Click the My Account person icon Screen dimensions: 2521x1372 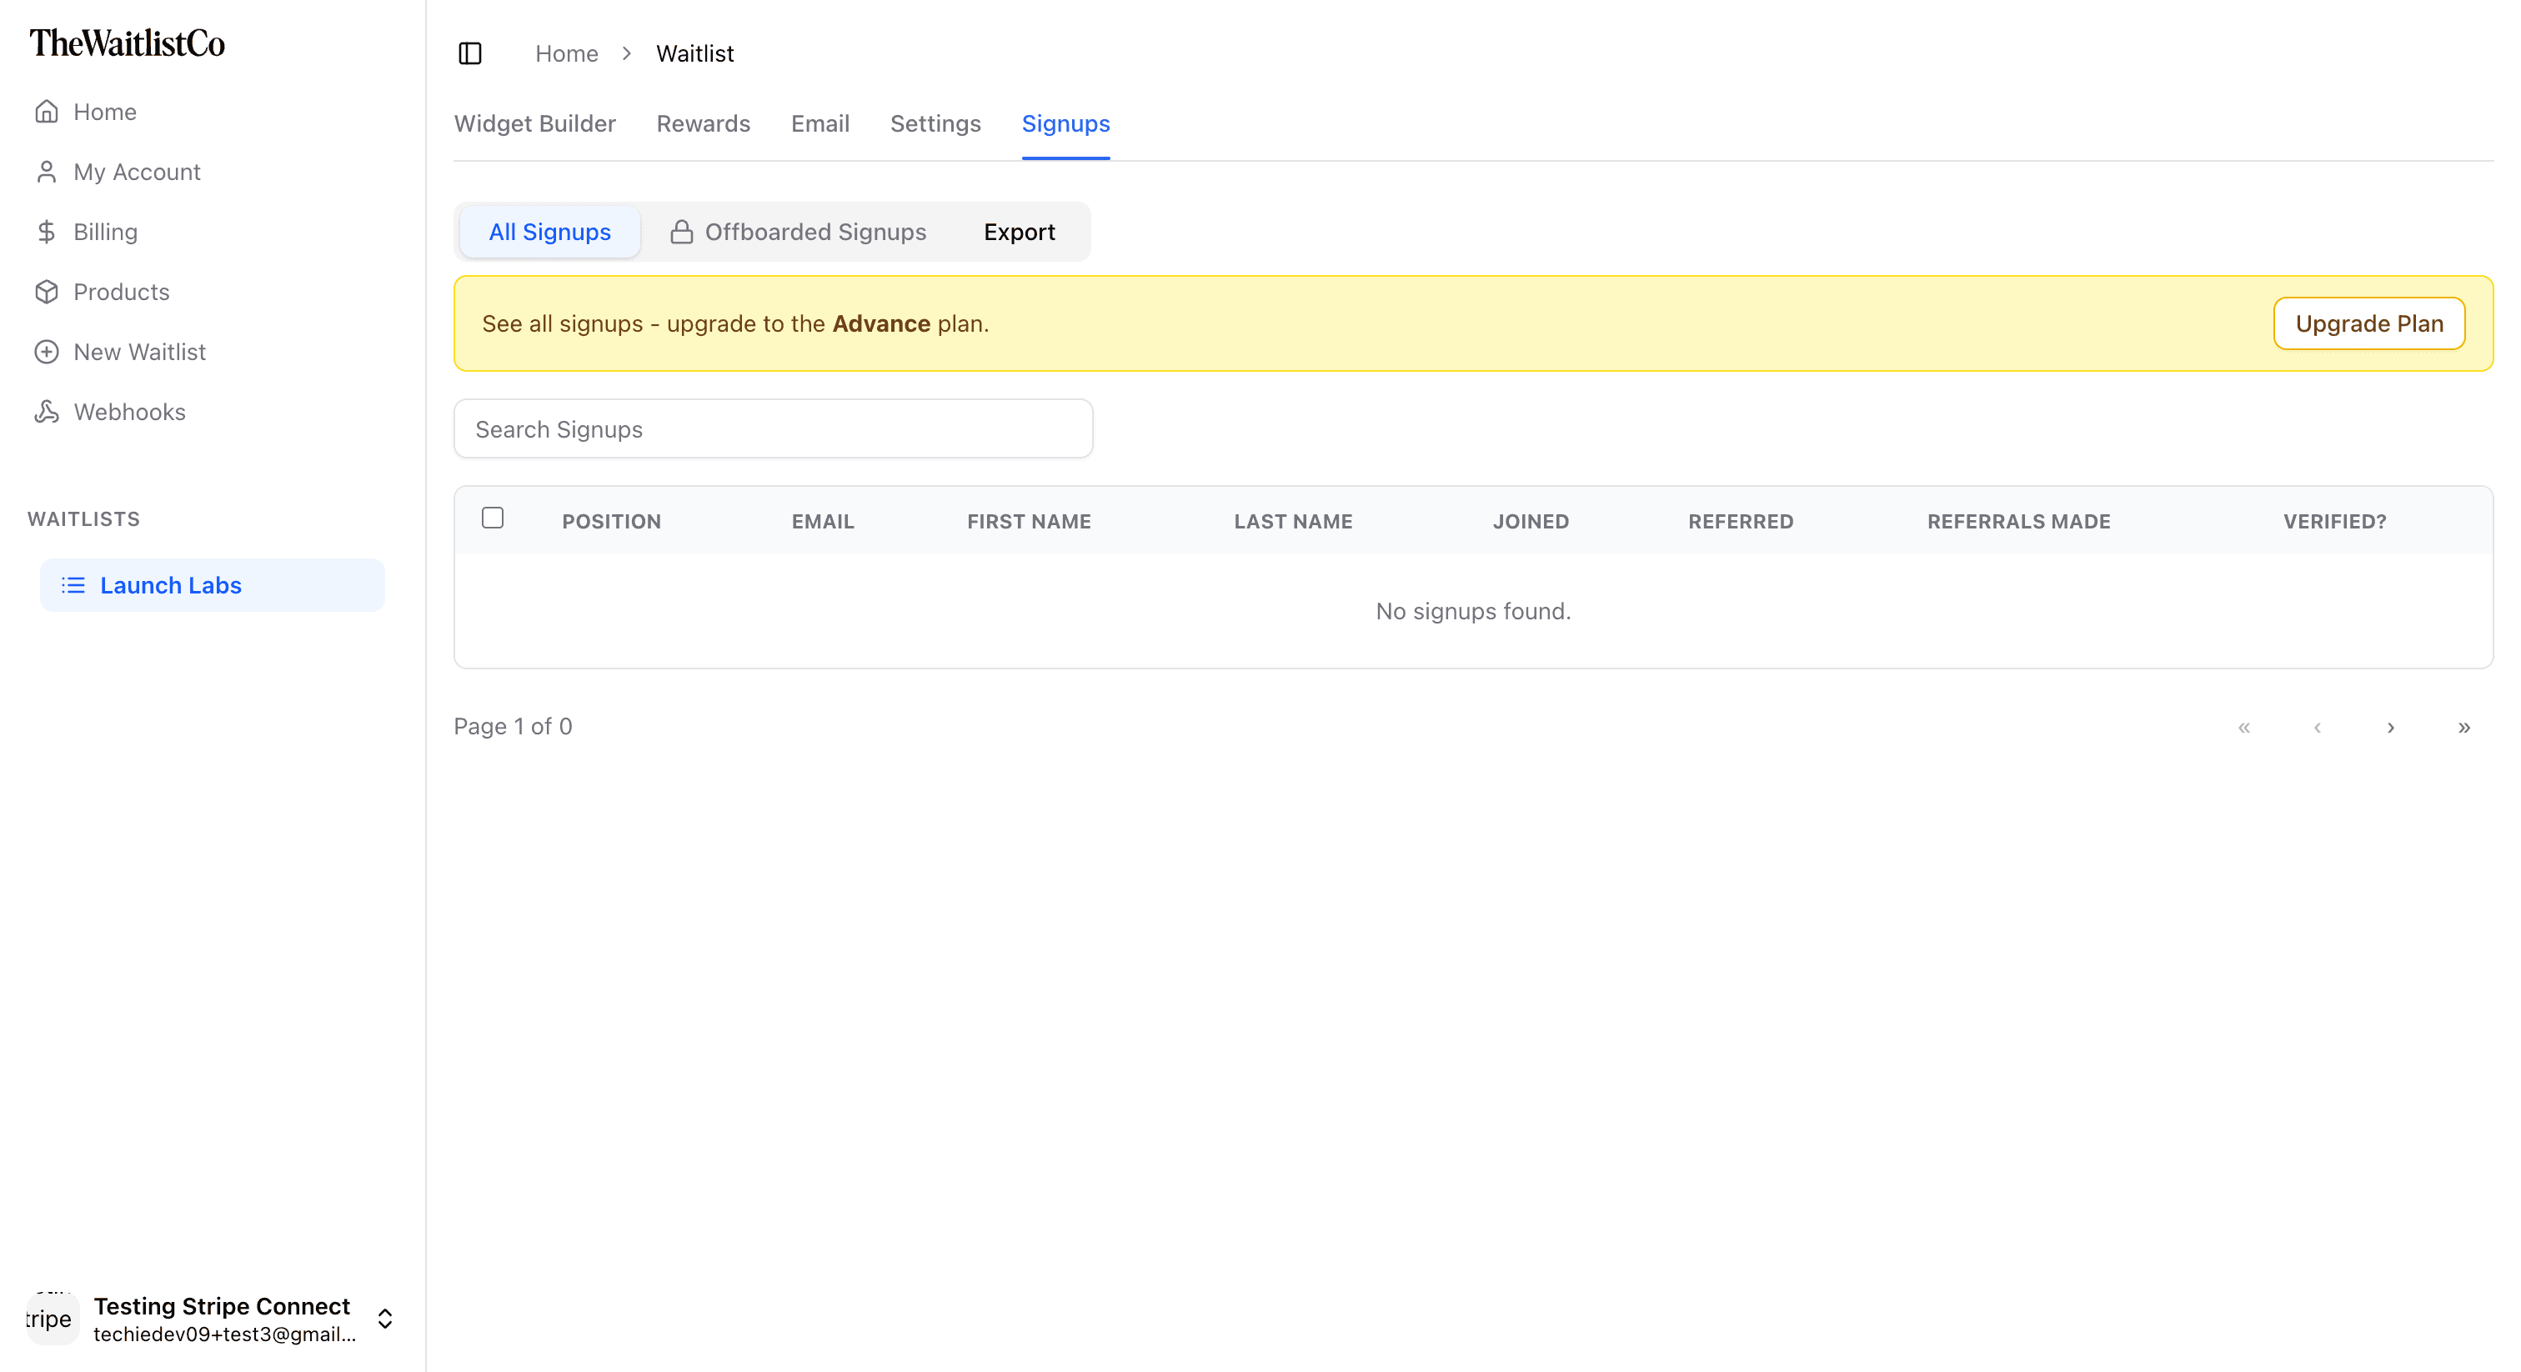click(x=46, y=173)
